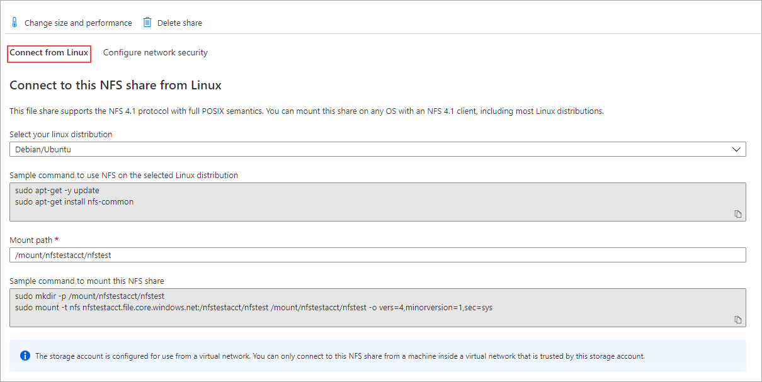Click the sudo apt-get -y update line
Image resolution: width=762 pixels, height=382 pixels.
[57, 190]
